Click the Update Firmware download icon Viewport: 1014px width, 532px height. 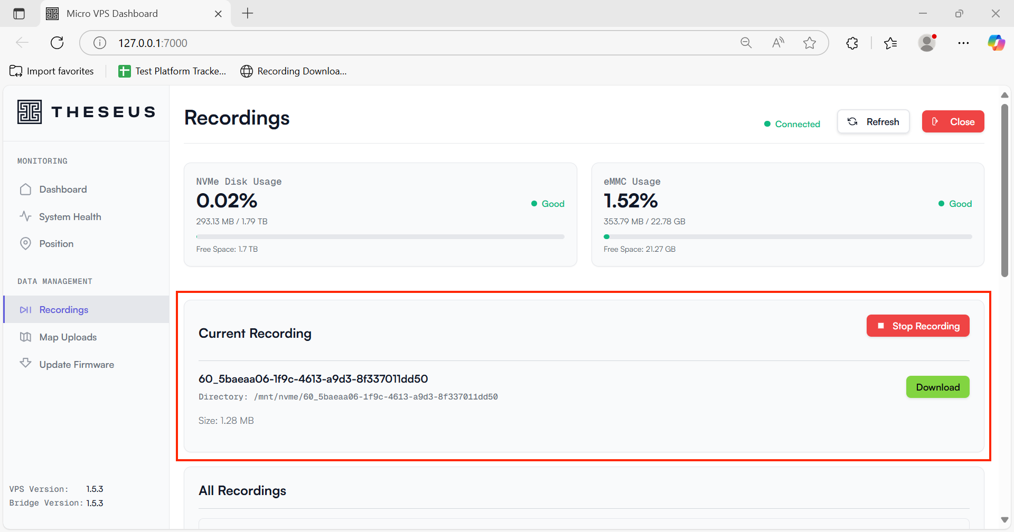click(x=25, y=364)
